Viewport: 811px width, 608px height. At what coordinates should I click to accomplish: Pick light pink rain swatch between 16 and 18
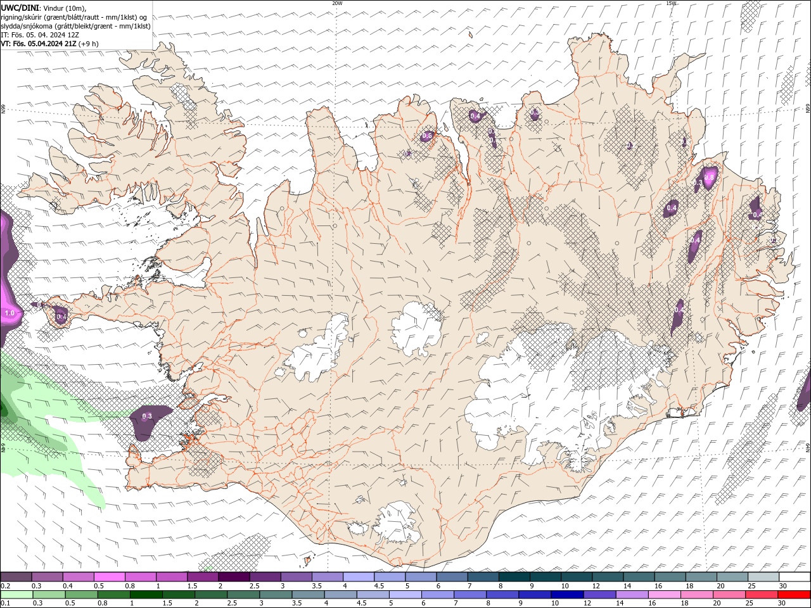(664, 595)
